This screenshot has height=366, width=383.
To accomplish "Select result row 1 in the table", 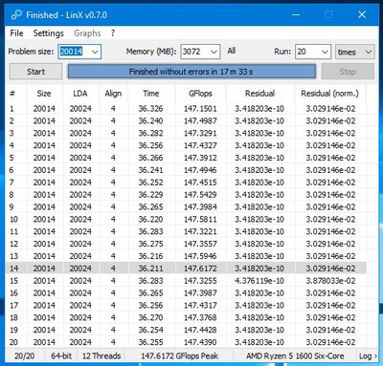I will 187,109.
